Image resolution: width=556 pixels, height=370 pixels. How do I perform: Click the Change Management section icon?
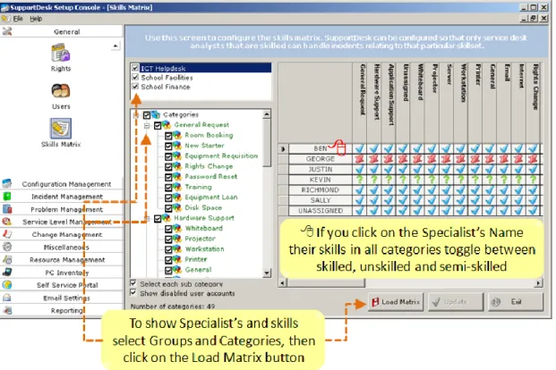(x=7, y=234)
